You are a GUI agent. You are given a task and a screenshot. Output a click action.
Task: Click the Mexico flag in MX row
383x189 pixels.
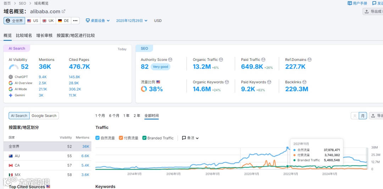pyautogui.click(x=11, y=175)
